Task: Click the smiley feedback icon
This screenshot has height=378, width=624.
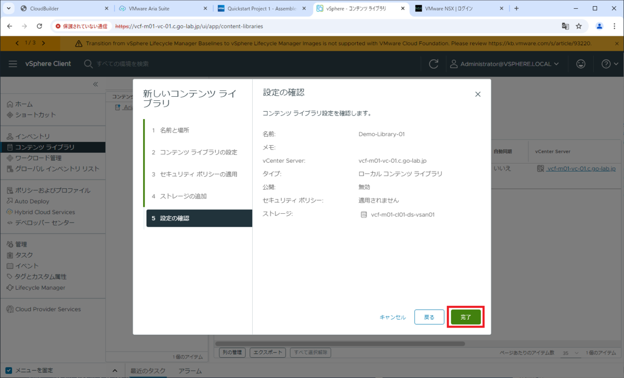Action: [x=581, y=64]
